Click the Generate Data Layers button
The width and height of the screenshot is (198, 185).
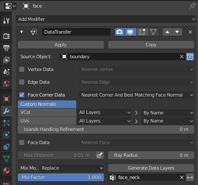(x=151, y=168)
